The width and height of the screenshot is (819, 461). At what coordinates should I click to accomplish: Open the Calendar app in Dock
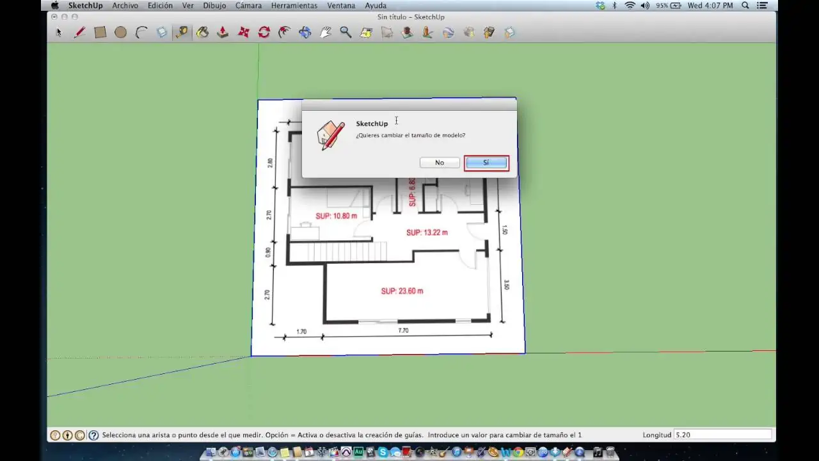pyautogui.click(x=309, y=453)
